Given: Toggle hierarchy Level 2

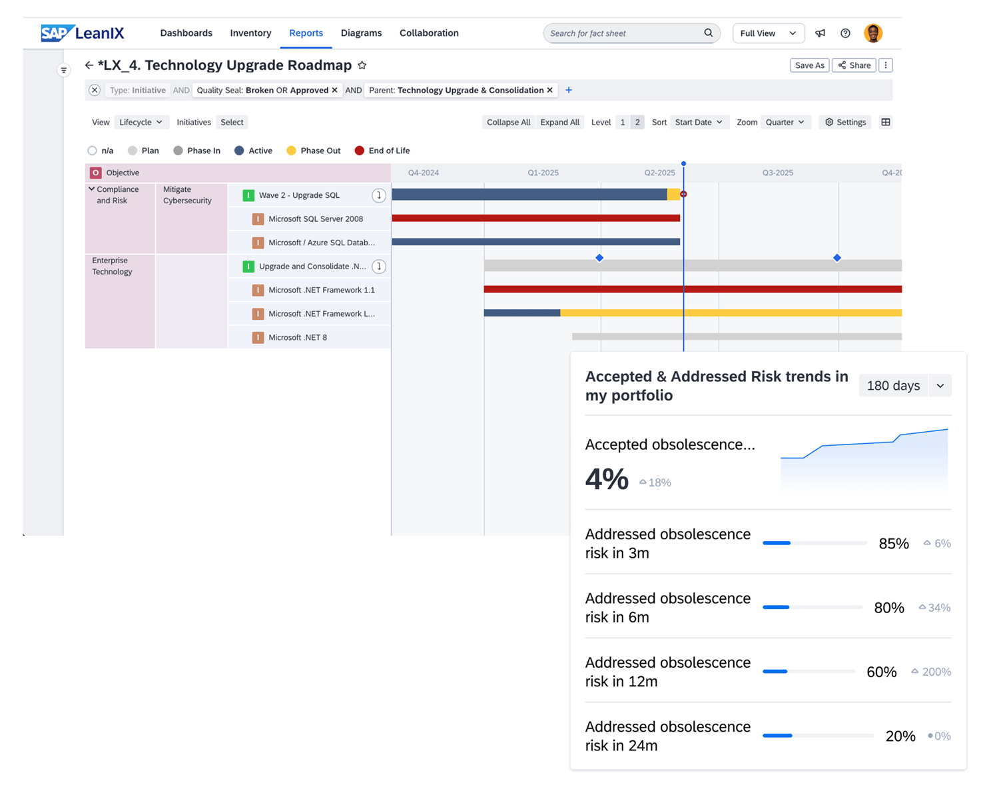Looking at the screenshot, I should [x=637, y=122].
